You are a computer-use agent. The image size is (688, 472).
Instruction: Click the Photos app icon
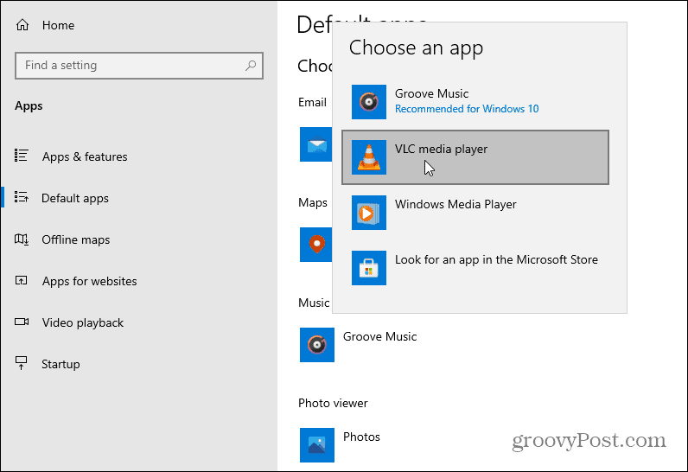point(317,445)
